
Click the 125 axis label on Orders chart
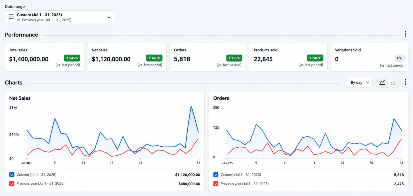[x=216, y=127]
